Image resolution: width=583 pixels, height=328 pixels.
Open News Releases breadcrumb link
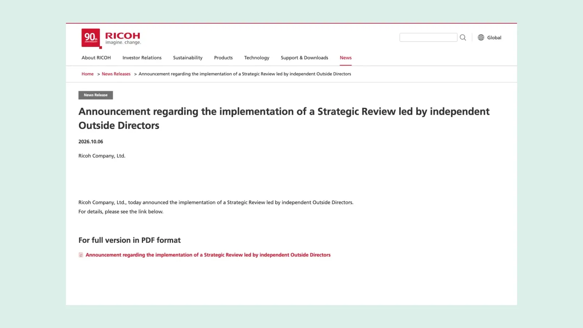(116, 74)
